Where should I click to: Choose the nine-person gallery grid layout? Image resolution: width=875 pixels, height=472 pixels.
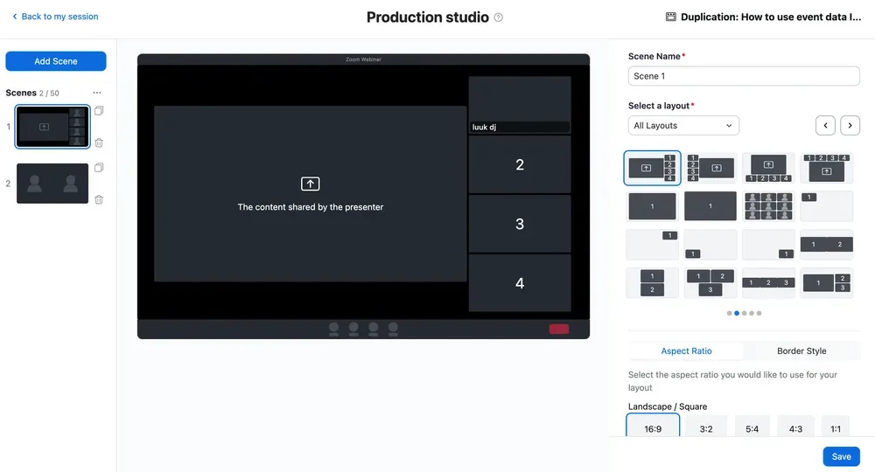pyautogui.click(x=768, y=206)
